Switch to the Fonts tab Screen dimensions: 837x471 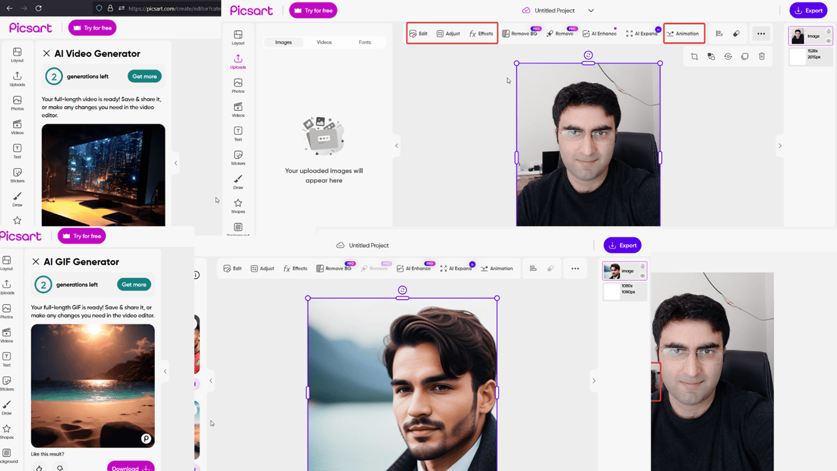[365, 41]
